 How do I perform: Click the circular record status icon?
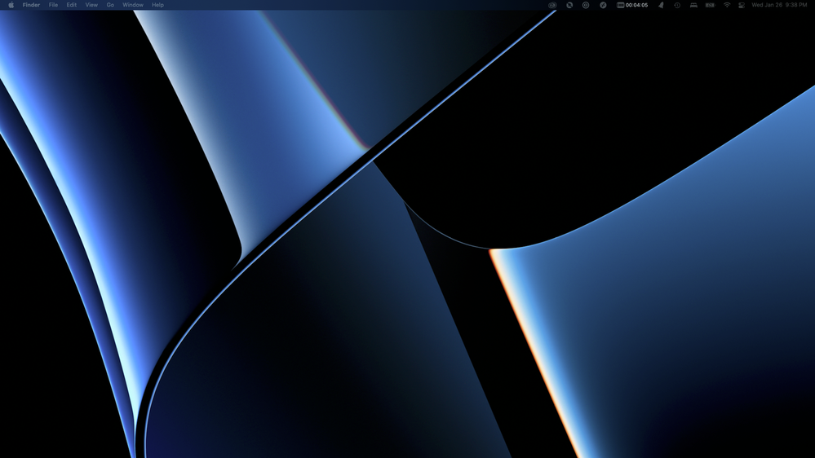[586, 5]
